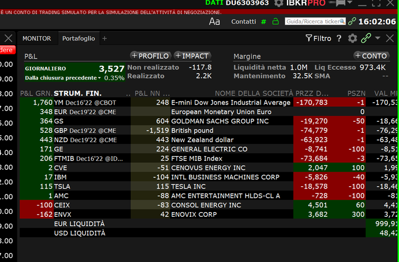Click the + PROFILO button

pyautogui.click(x=151, y=56)
